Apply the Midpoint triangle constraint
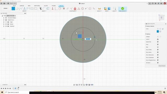Viewport: 167px width, 94px height. tap(79, 9)
